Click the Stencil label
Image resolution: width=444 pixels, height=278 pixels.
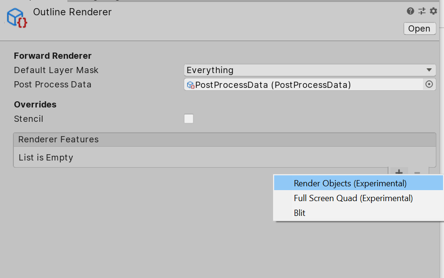pyautogui.click(x=29, y=119)
